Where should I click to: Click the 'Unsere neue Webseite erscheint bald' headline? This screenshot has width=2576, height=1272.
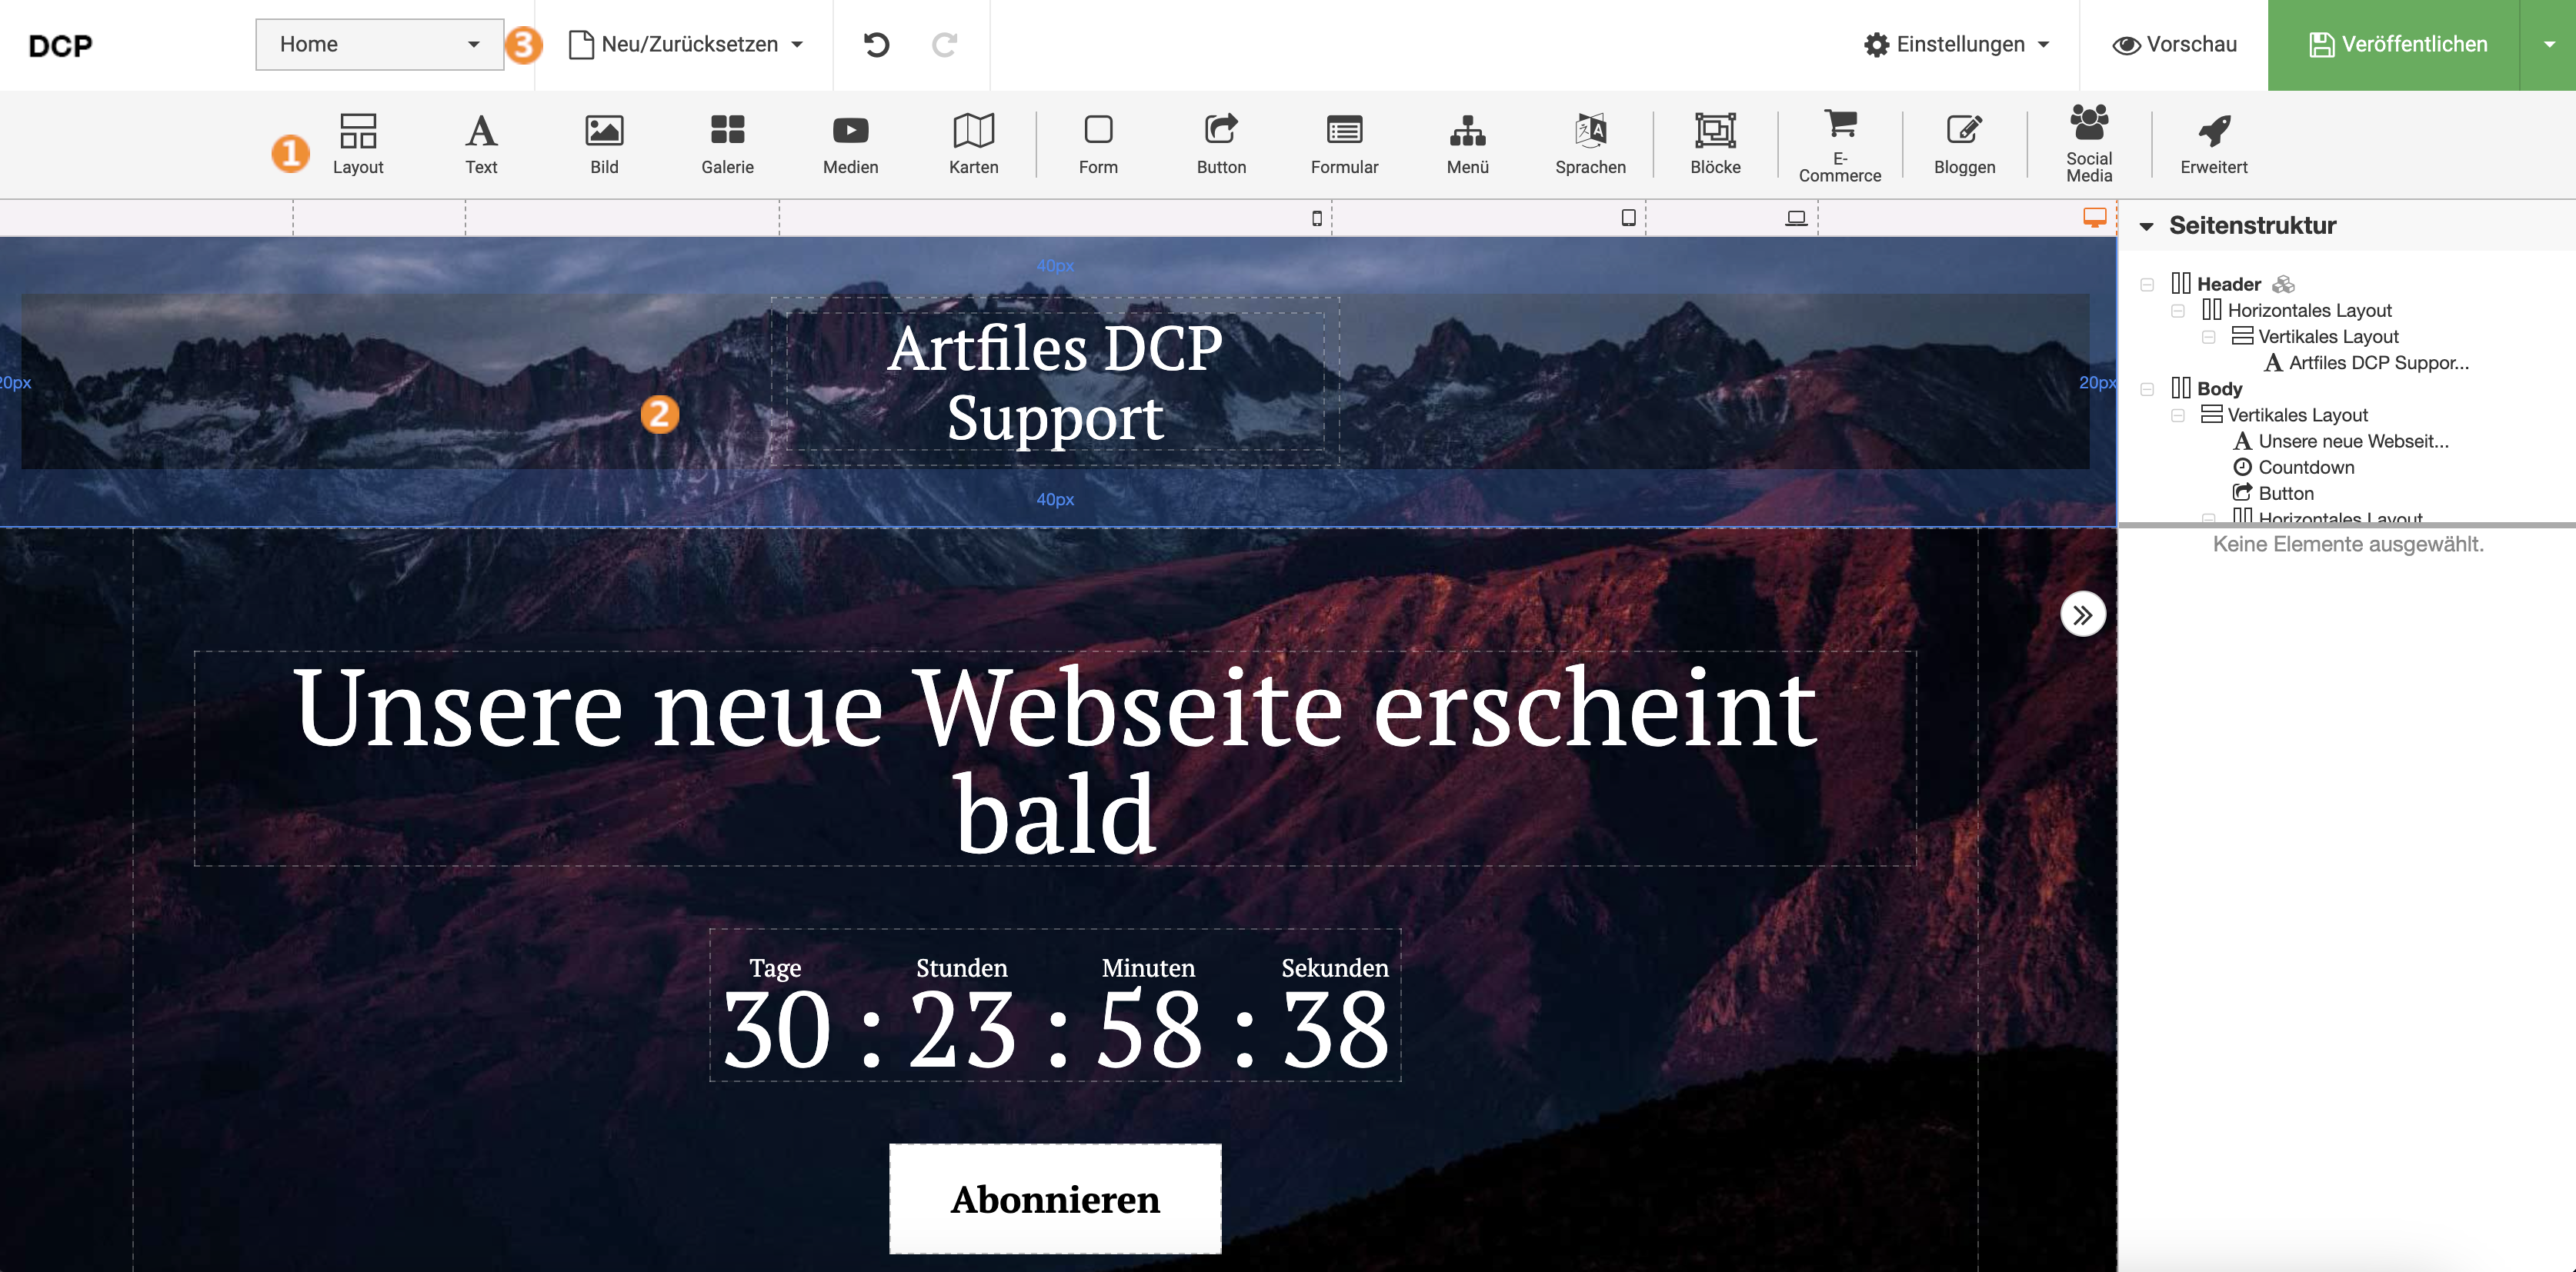point(1055,759)
